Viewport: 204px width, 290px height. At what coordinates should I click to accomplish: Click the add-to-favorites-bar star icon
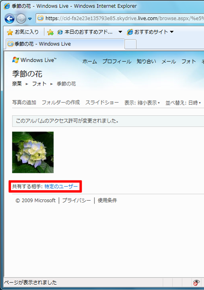tap(50, 32)
